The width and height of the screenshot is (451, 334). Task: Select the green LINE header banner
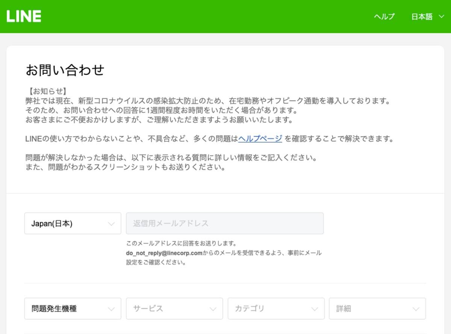pos(225,17)
